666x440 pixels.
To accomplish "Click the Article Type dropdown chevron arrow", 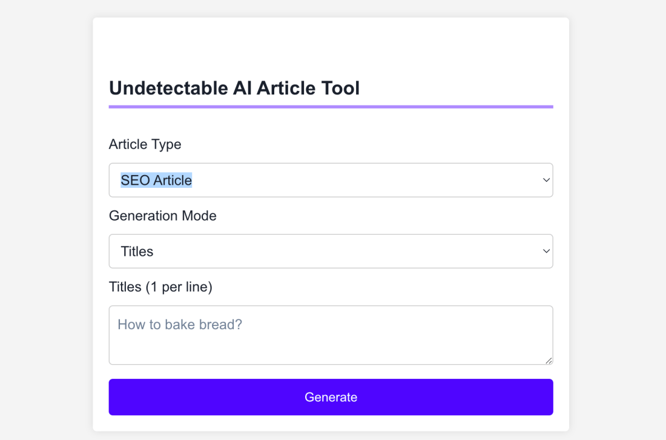I will 546,180.
